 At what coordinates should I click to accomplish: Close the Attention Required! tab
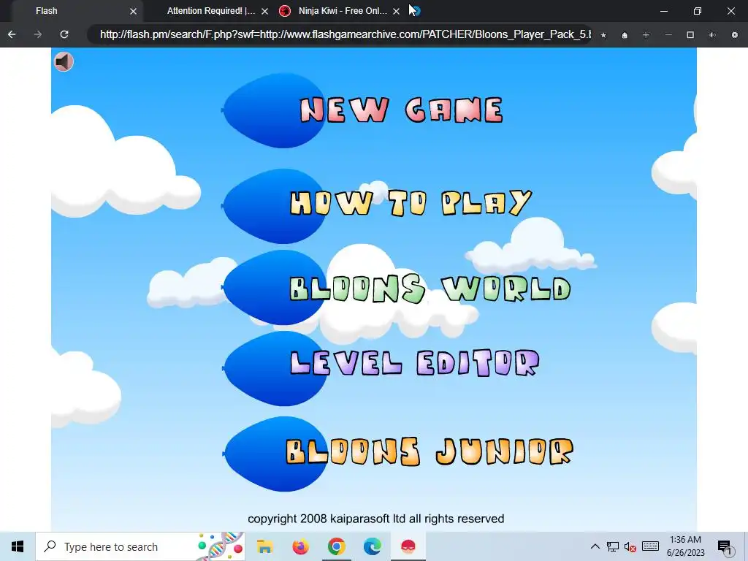pos(264,11)
